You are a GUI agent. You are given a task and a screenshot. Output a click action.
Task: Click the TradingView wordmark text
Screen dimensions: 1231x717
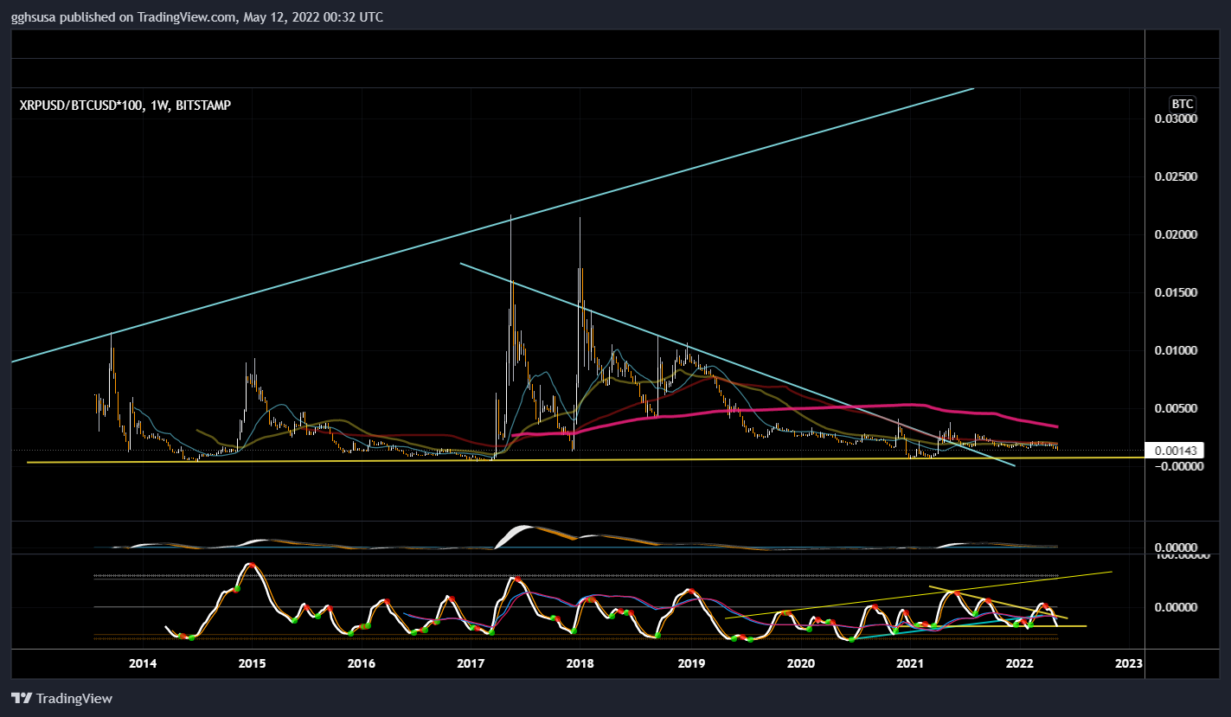tap(74, 698)
